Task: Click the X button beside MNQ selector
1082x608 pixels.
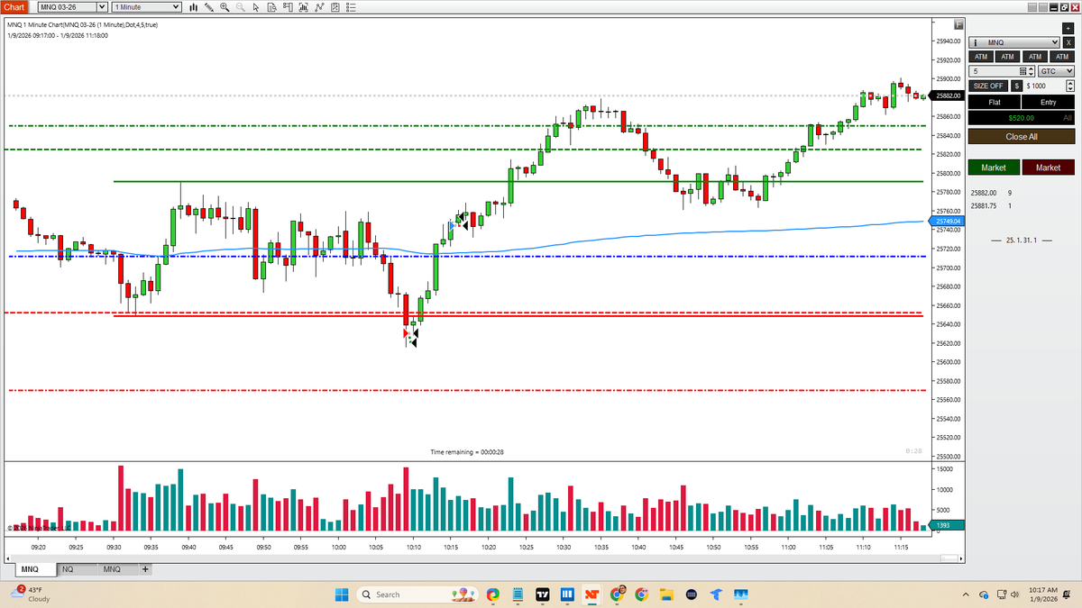Action: [1068, 42]
